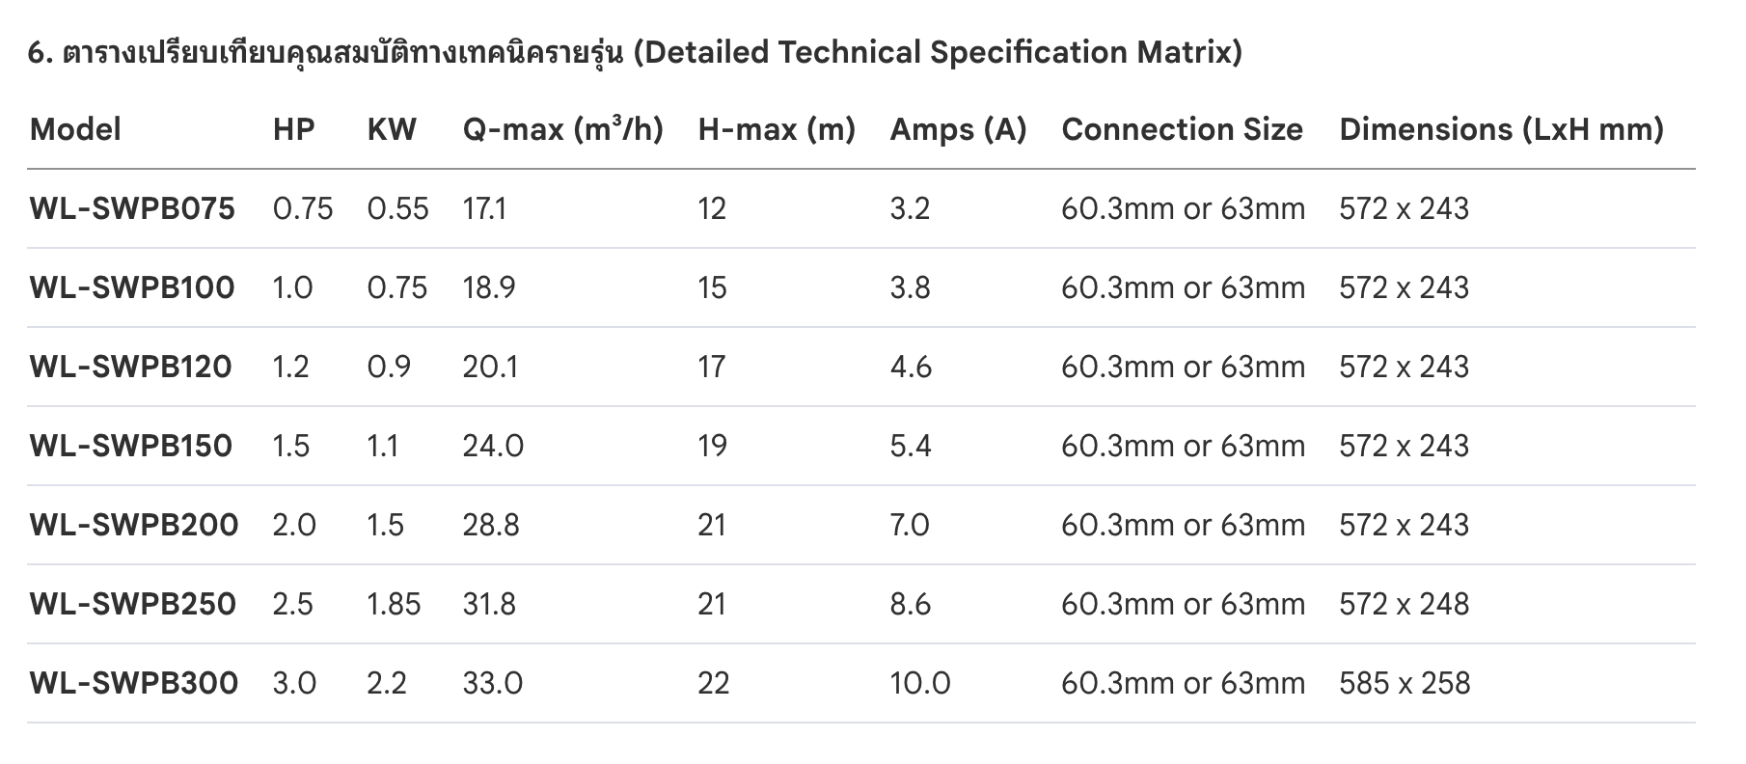Image resolution: width=1746 pixels, height=764 pixels.
Task: Select the 572 x 248 dimensions cell
Action: click(x=1404, y=604)
